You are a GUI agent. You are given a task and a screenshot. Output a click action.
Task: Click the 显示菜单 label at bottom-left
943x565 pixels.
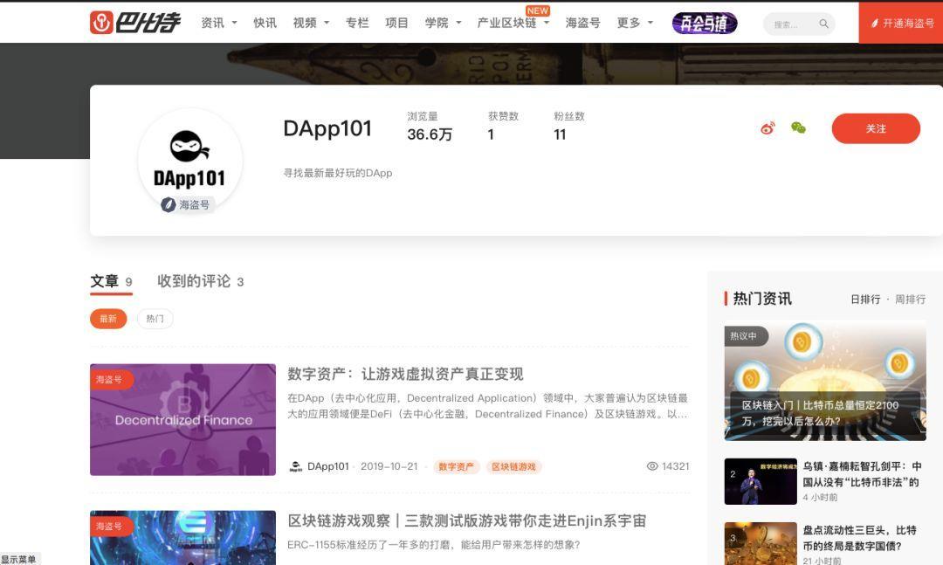[x=18, y=559]
